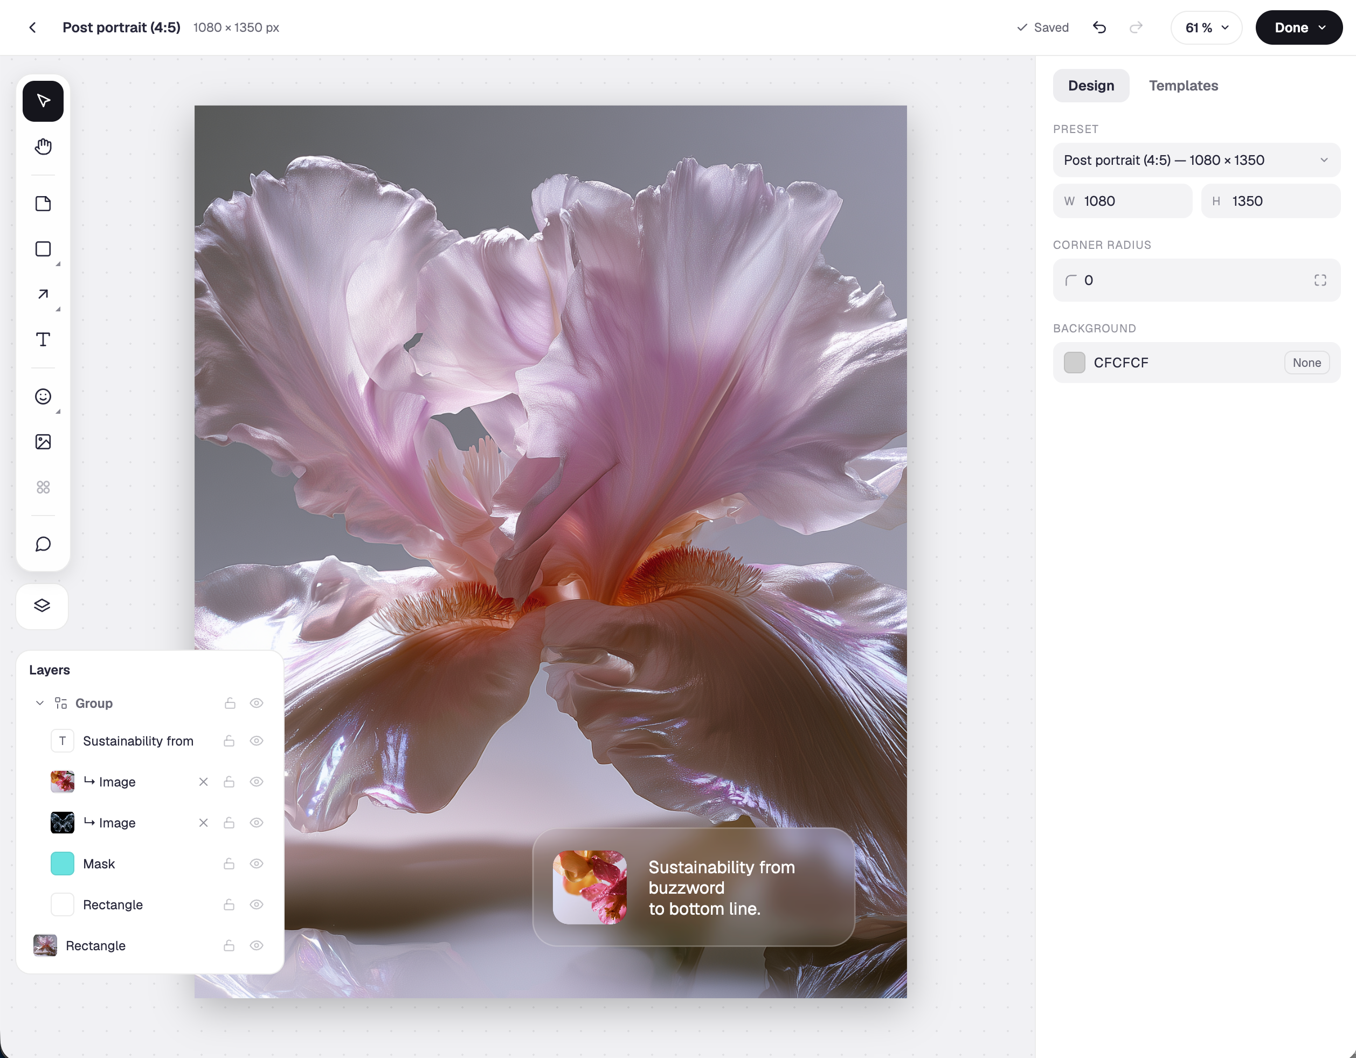
Task: Open the Emoji sticker tool
Action: [x=43, y=396]
